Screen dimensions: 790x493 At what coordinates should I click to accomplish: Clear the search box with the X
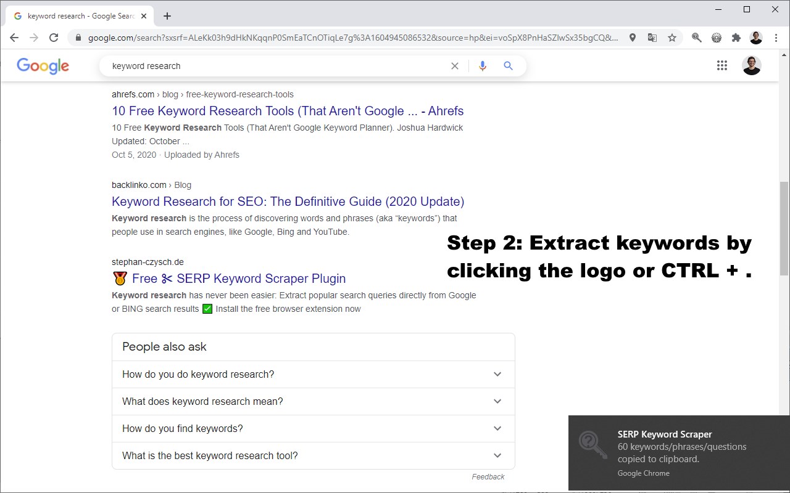455,66
